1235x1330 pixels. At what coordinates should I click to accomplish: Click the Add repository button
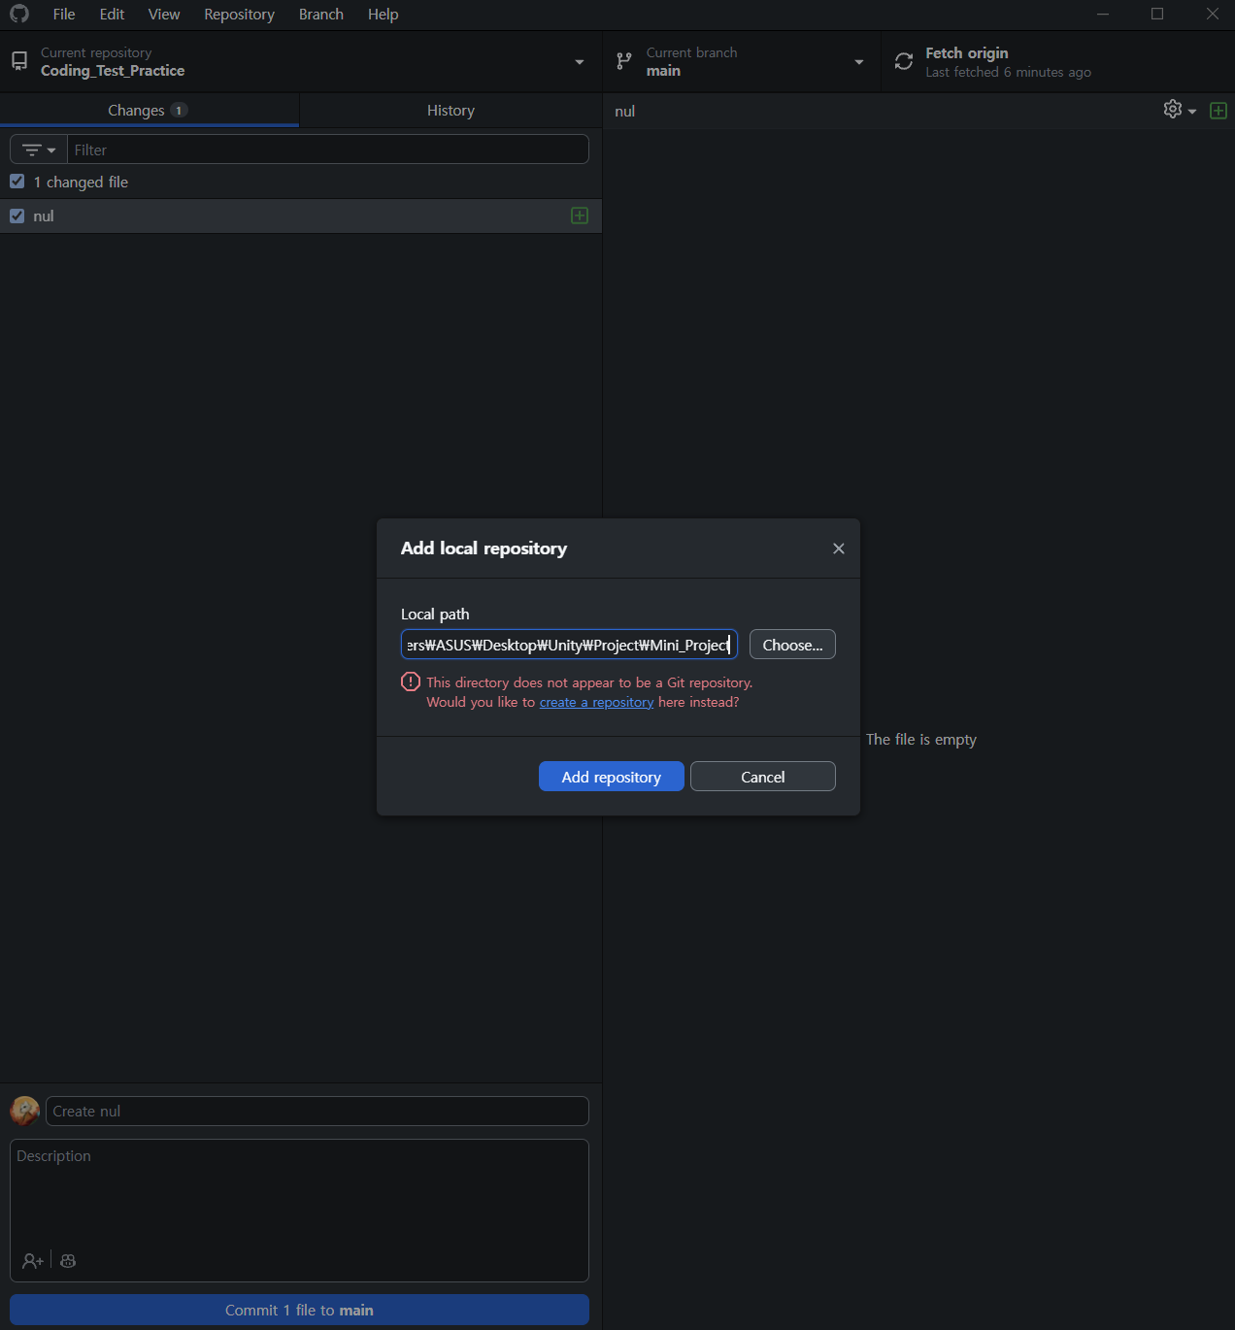tap(612, 777)
